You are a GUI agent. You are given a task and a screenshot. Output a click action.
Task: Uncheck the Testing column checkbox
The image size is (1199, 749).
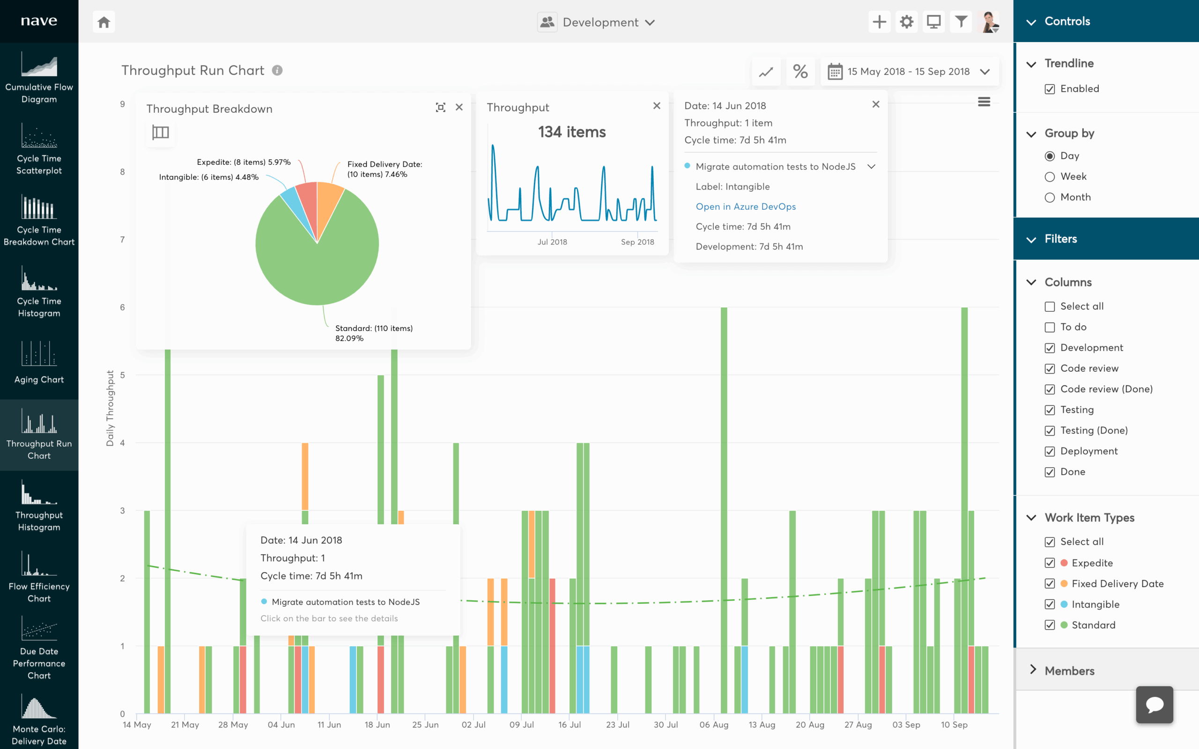pyautogui.click(x=1051, y=410)
